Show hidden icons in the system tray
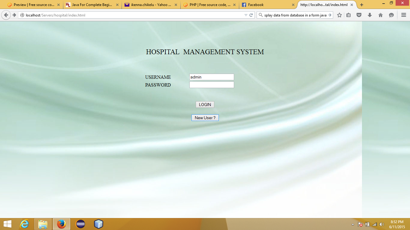 352,224
